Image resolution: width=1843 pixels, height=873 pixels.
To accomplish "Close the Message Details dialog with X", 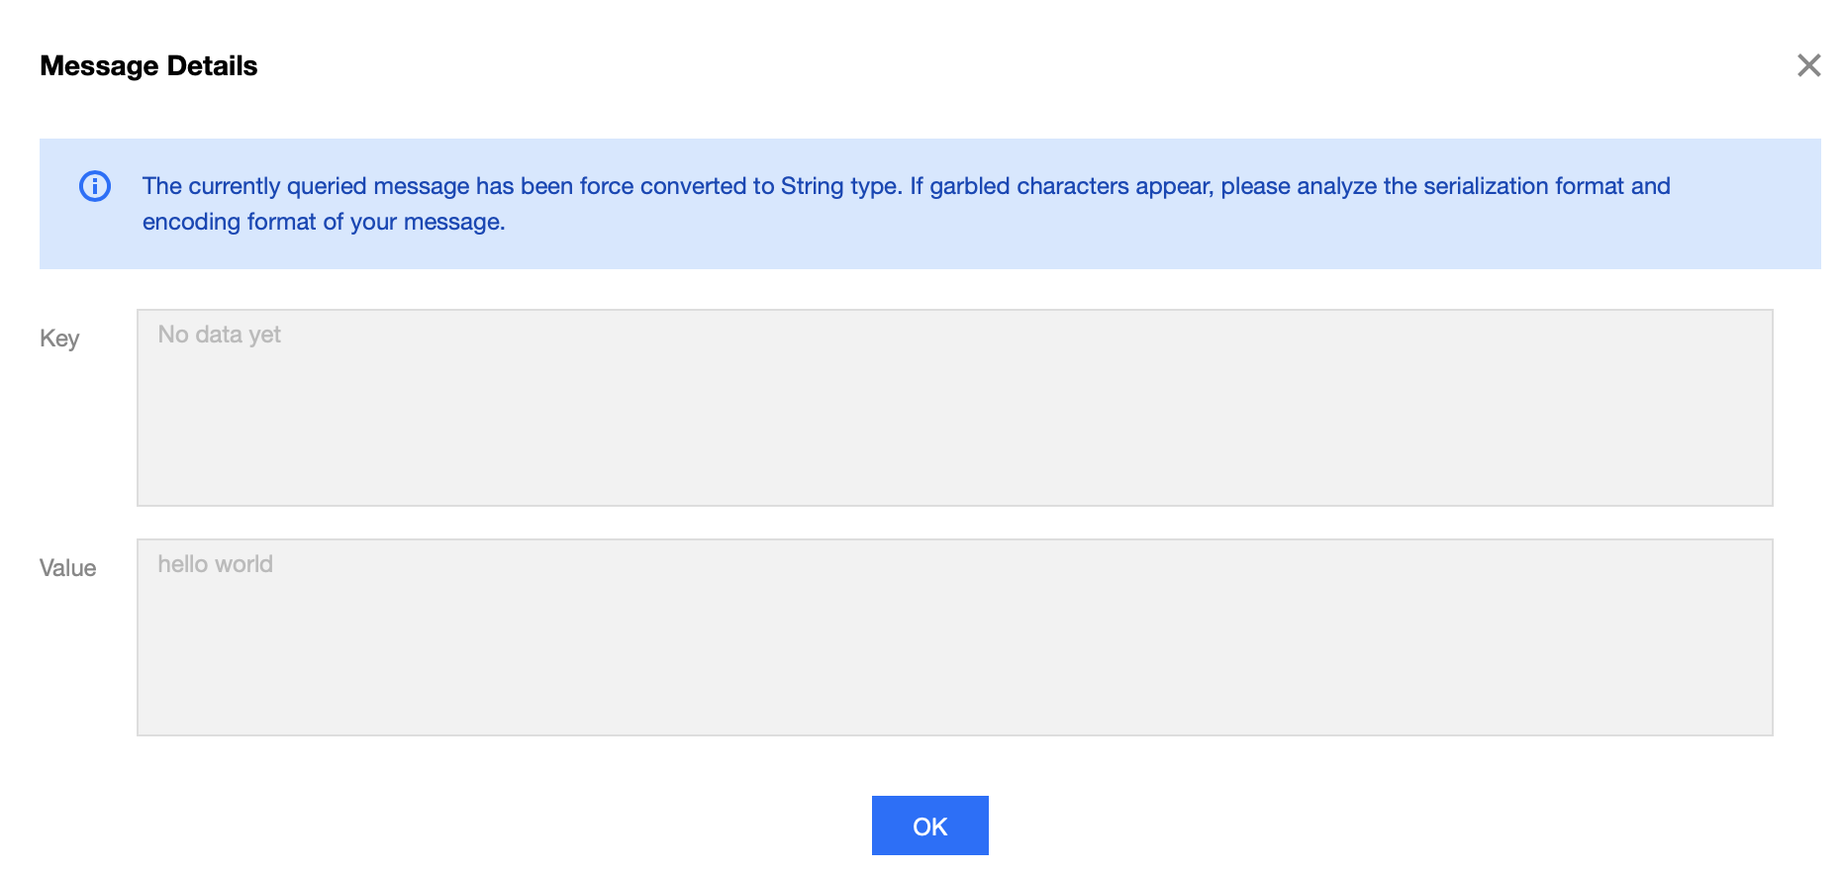I will (x=1808, y=65).
